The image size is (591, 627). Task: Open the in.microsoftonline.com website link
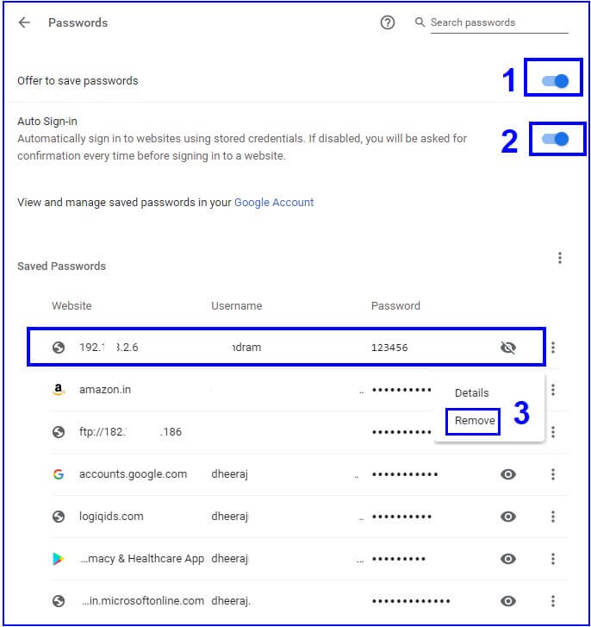click(x=143, y=601)
